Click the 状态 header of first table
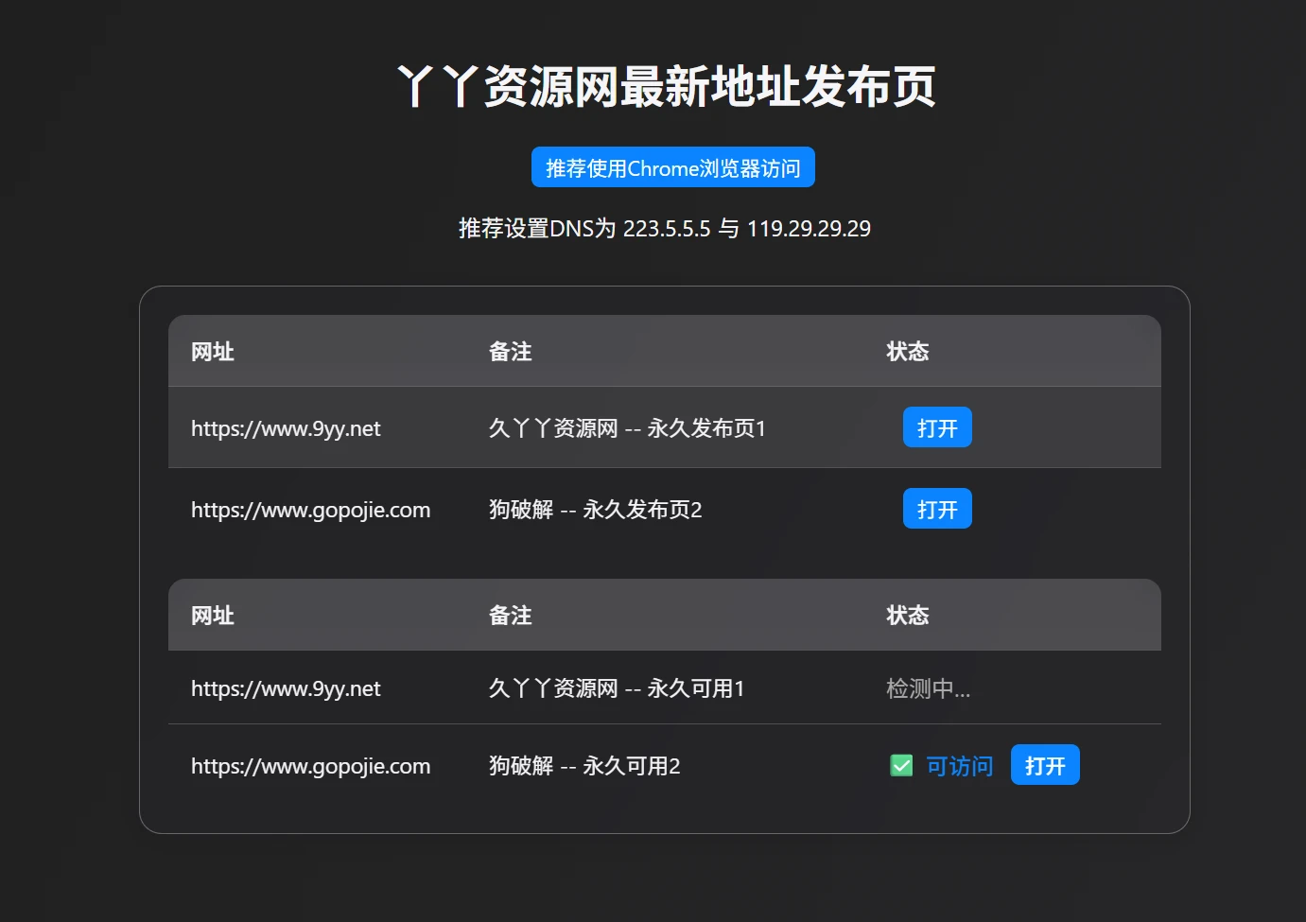Image resolution: width=1306 pixels, height=922 pixels. click(x=908, y=352)
